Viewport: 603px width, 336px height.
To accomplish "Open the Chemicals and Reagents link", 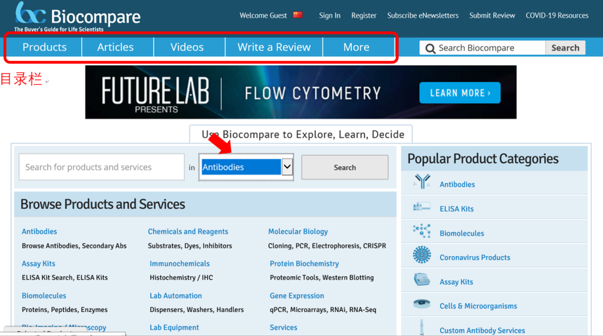I will [187, 231].
